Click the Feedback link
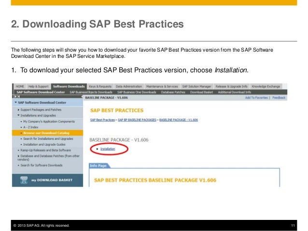The width and height of the screenshot is (308, 231). click(x=279, y=97)
